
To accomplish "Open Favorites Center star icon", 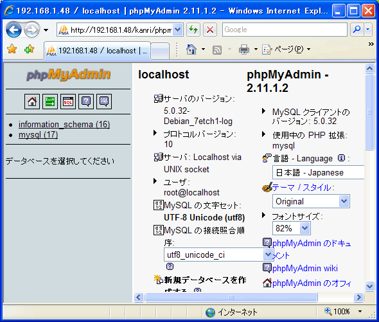I will (12, 49).
